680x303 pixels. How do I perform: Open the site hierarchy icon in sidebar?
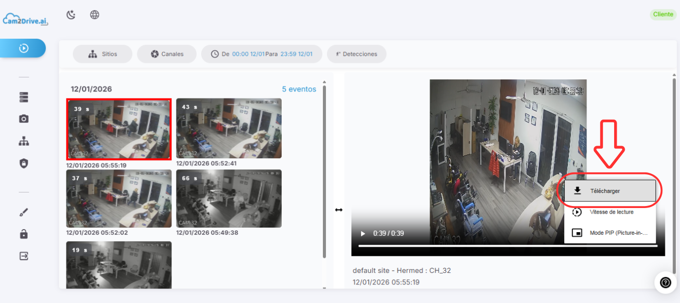(x=24, y=141)
